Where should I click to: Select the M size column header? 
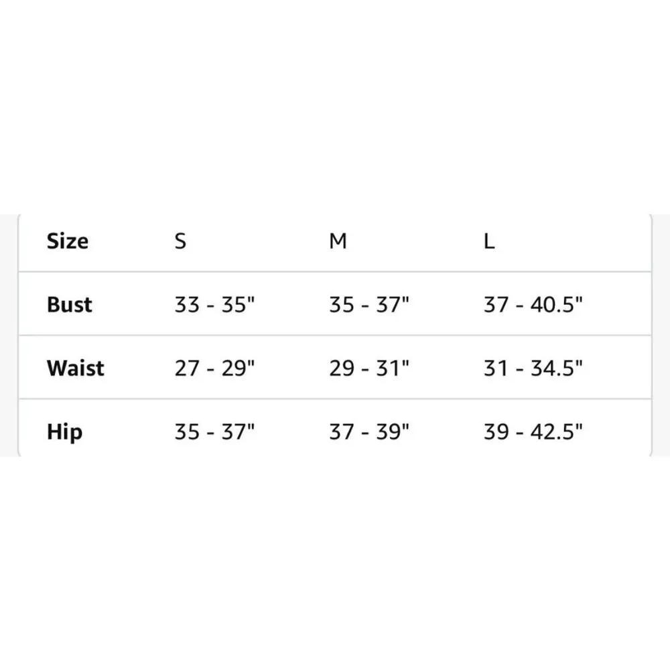pyautogui.click(x=338, y=241)
